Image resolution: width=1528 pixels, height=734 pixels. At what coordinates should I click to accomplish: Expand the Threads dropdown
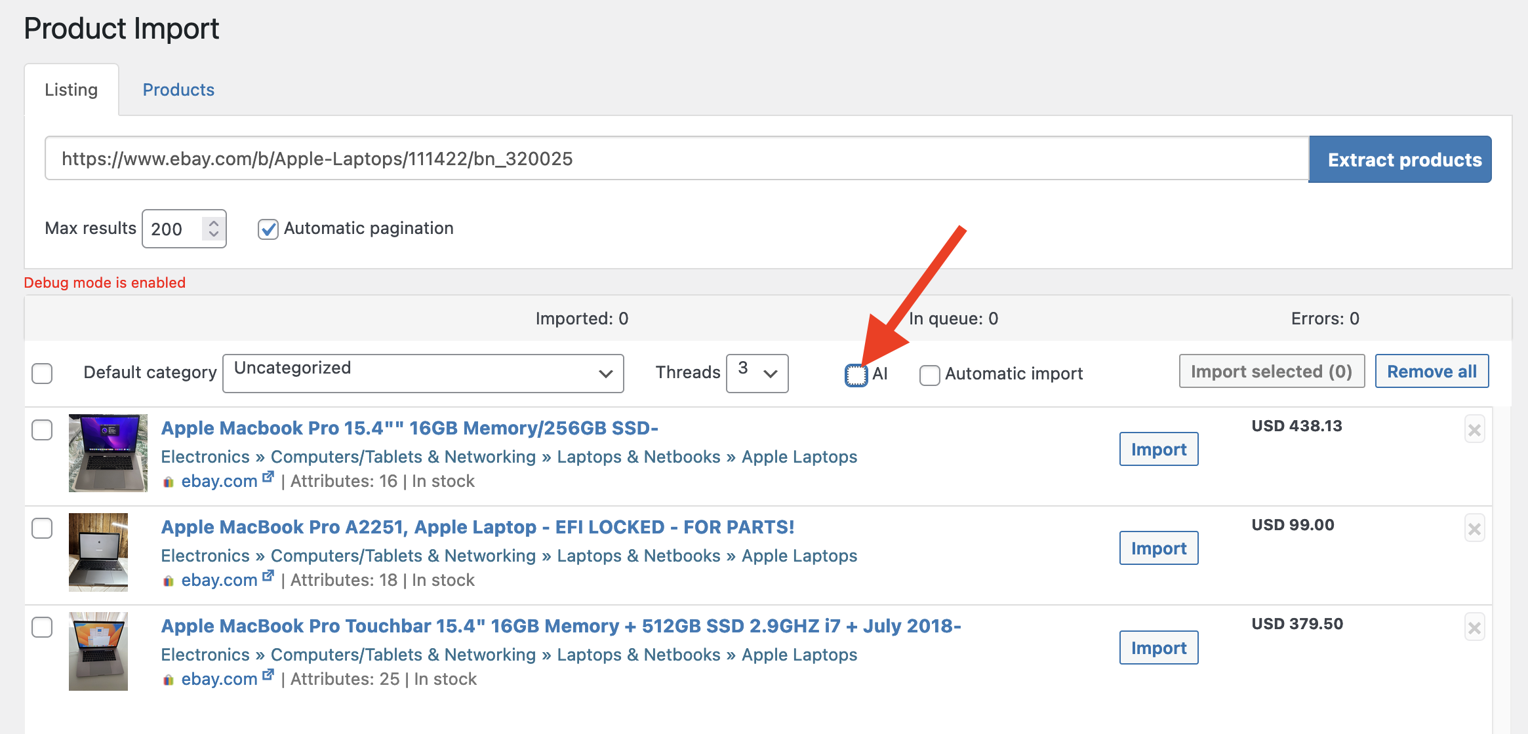[x=757, y=374]
